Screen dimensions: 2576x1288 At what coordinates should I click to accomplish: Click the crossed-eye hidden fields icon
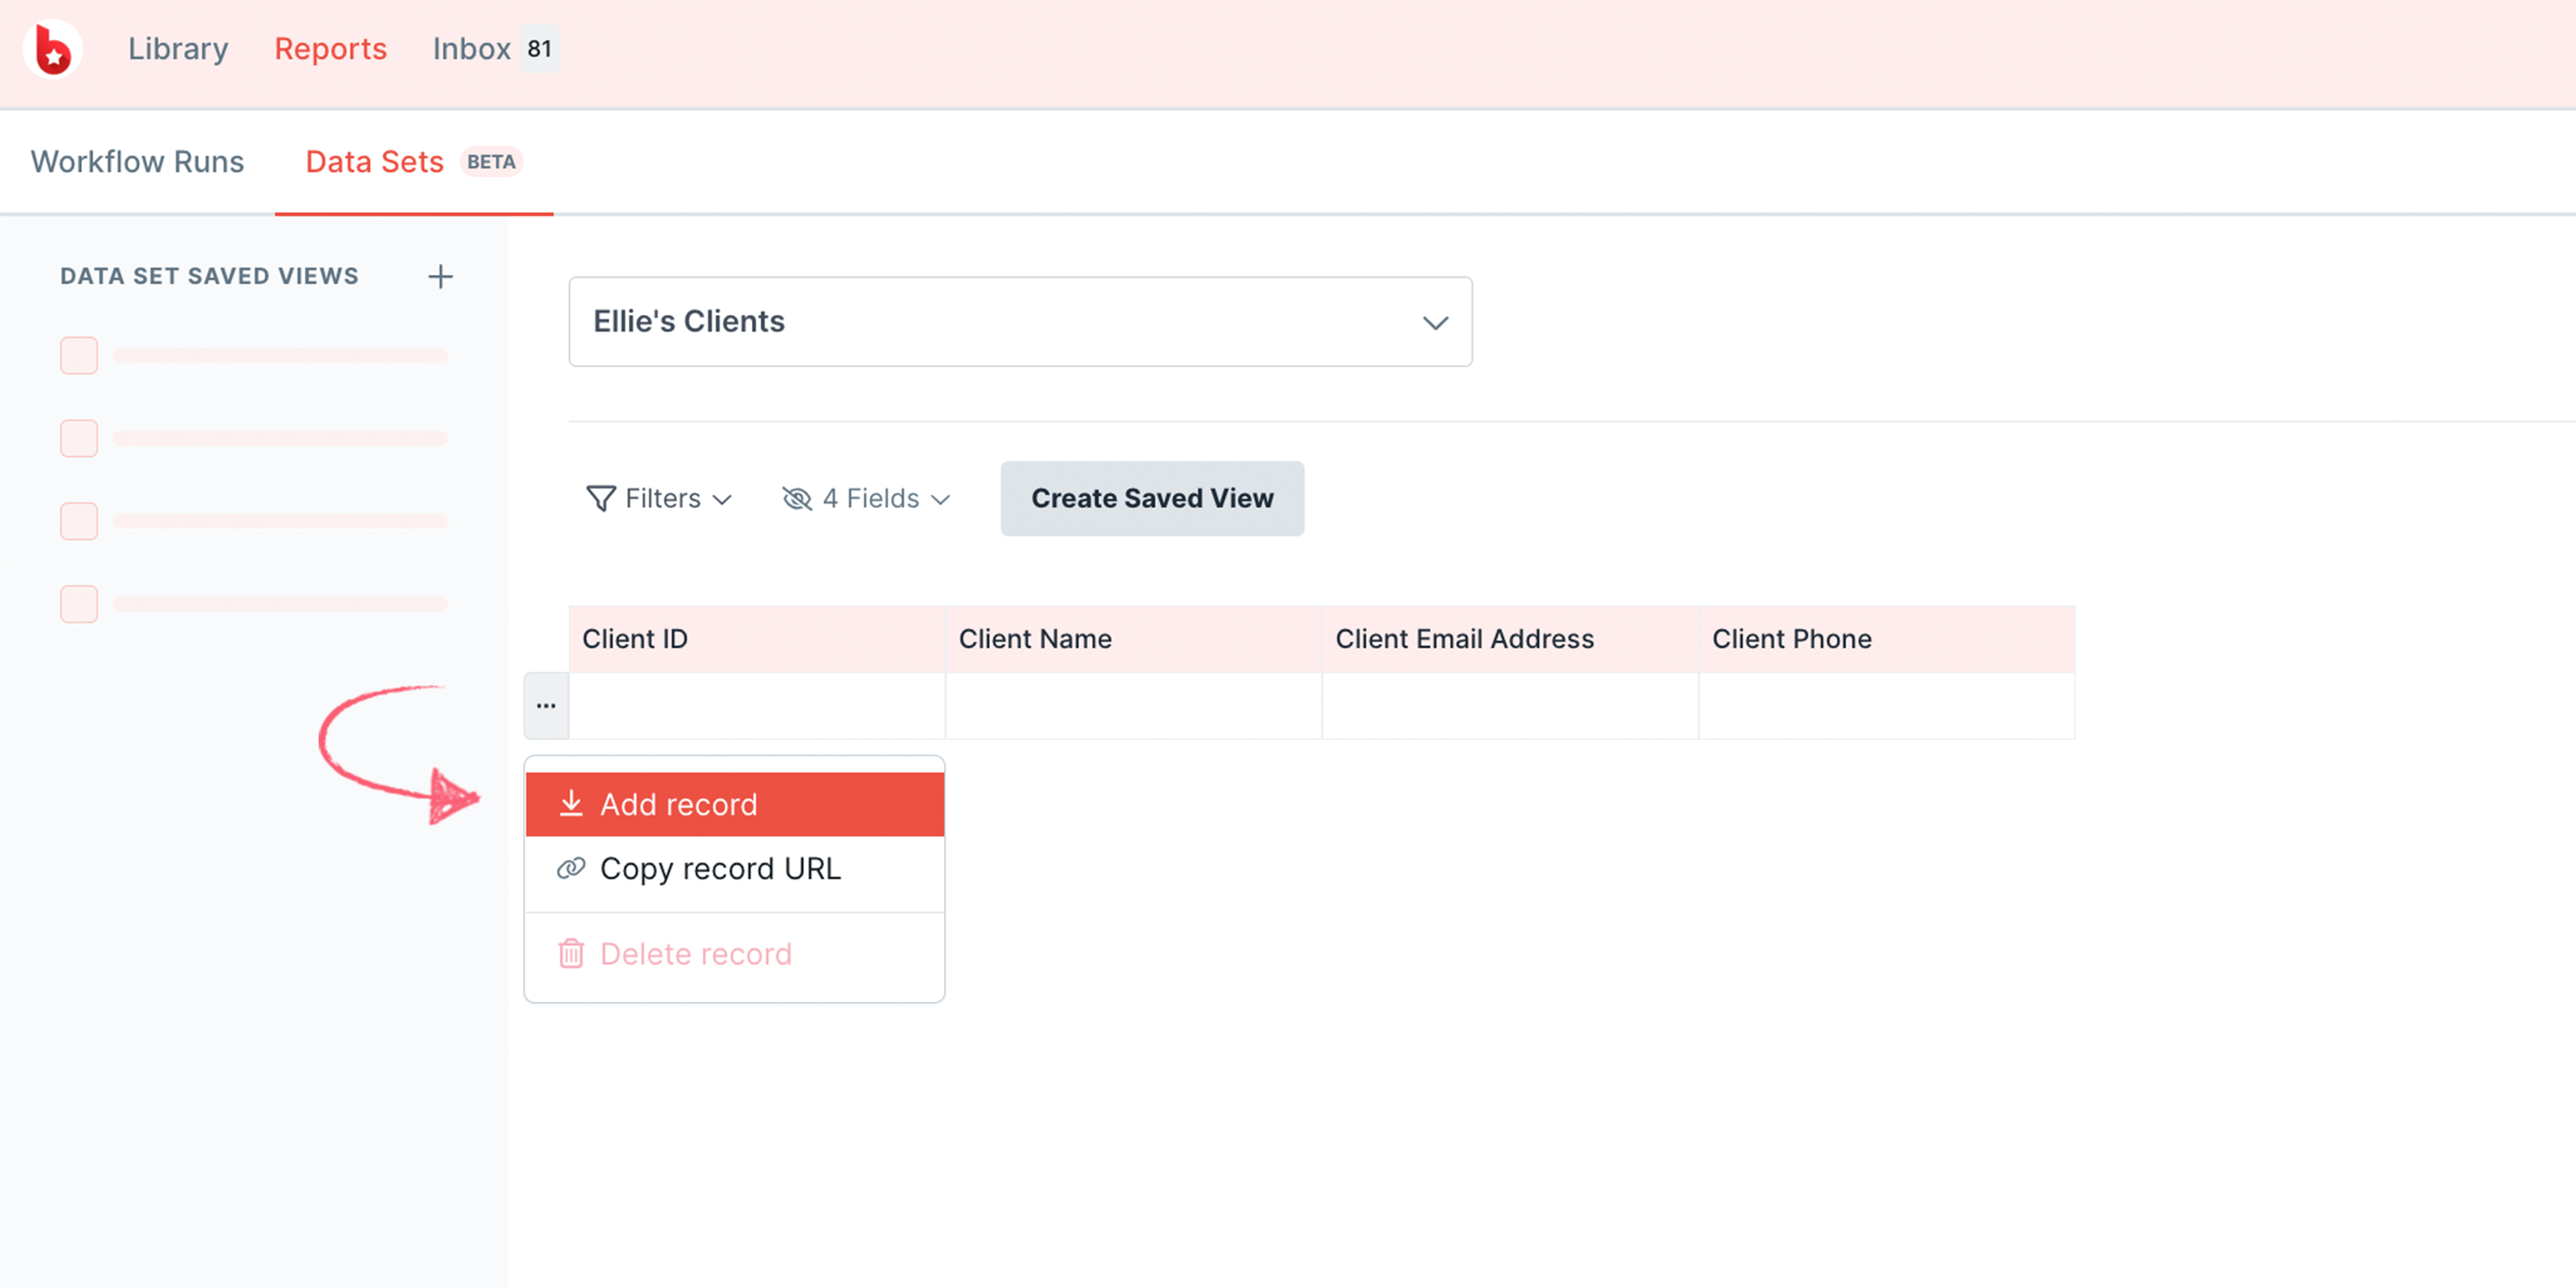pos(797,498)
